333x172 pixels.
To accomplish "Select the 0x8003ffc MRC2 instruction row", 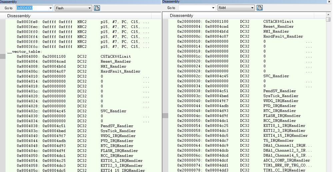I will [x=83, y=47].
